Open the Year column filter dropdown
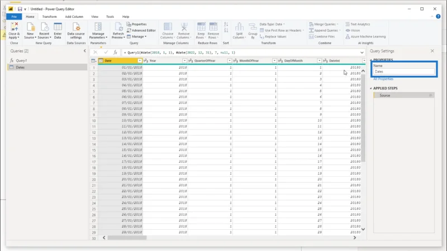This screenshot has width=447, height=251. pos(184,61)
